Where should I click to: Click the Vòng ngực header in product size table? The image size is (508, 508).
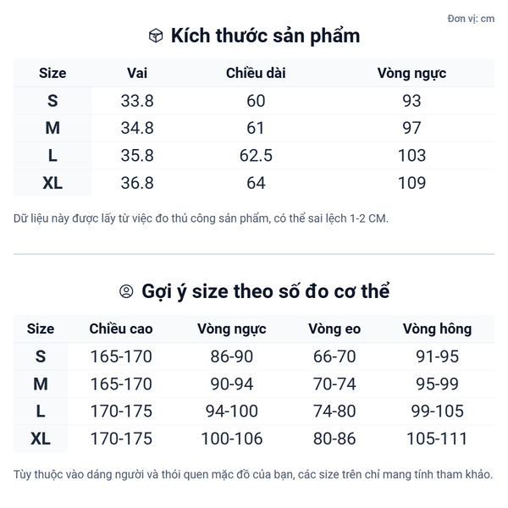[x=411, y=73]
